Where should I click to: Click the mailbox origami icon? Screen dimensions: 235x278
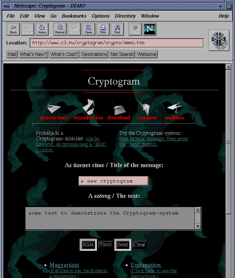click(x=174, y=107)
